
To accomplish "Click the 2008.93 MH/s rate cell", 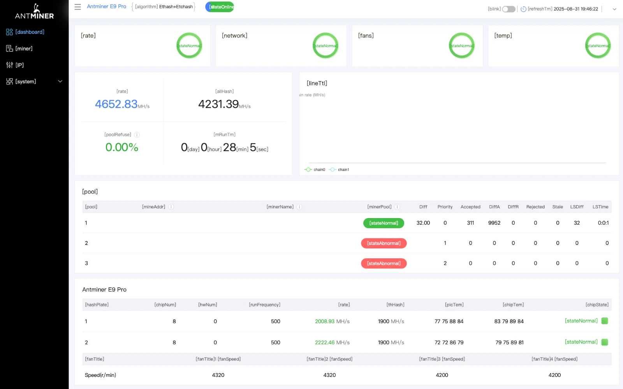I will click(332, 322).
